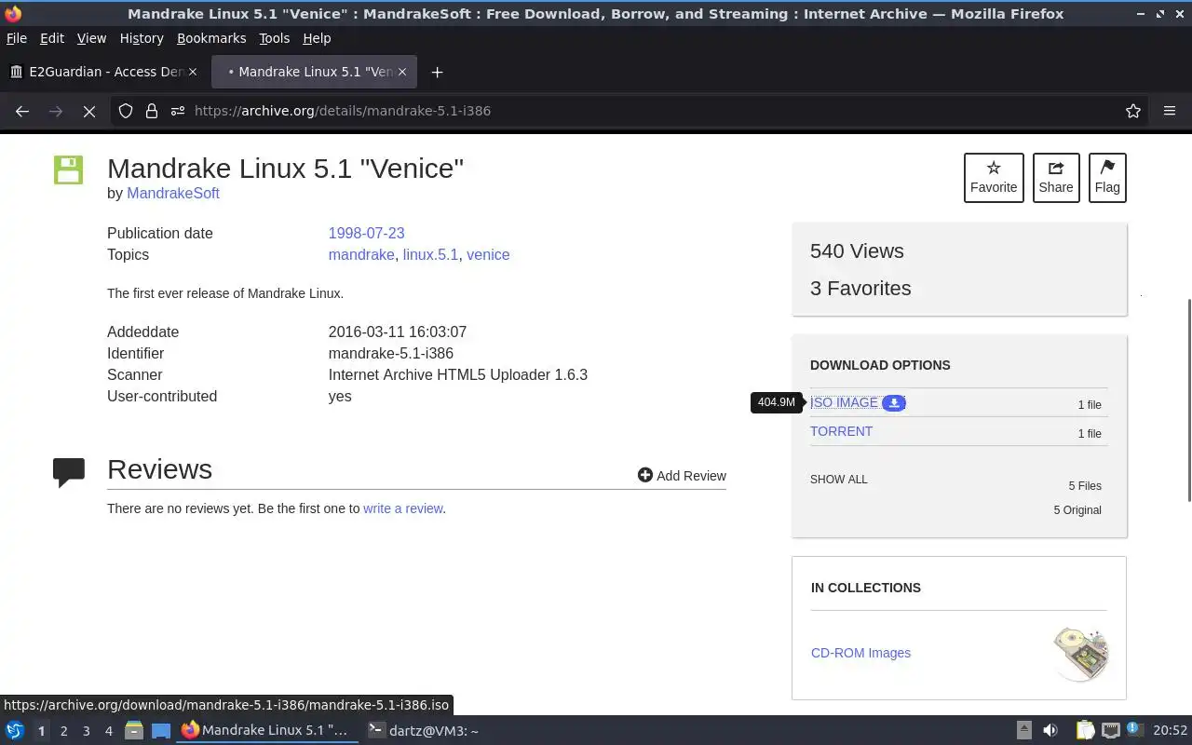Screen dimensions: 1192x745
Task: Click the blue show desktop icon in taskbar
Action: (160, 731)
